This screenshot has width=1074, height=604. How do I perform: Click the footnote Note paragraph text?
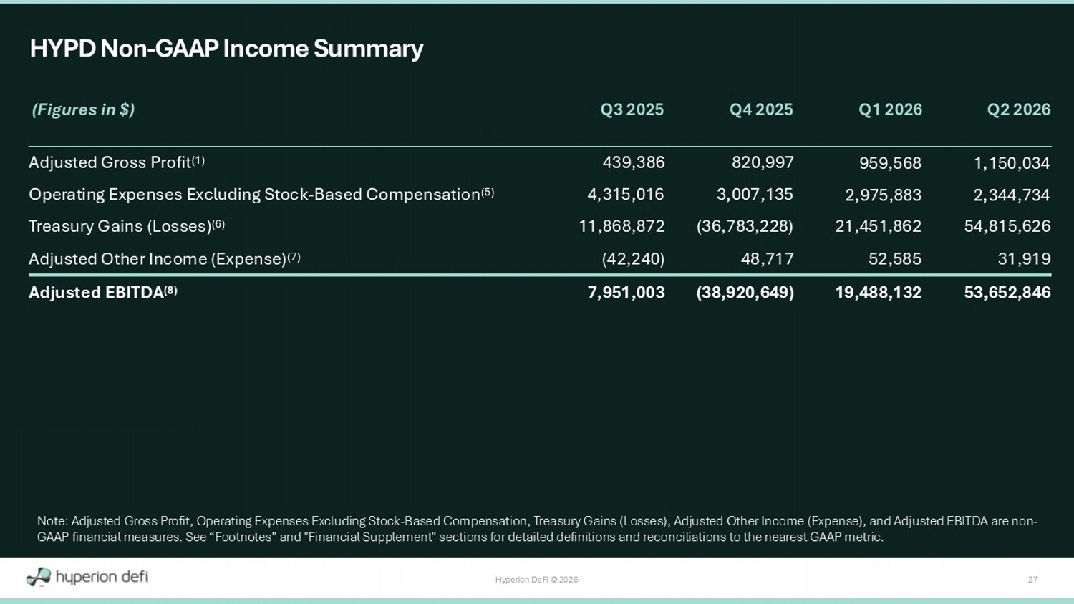[x=537, y=529]
